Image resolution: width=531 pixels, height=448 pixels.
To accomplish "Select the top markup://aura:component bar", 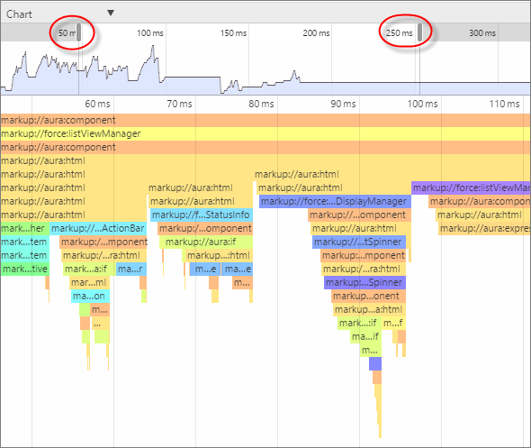I will 265,120.
